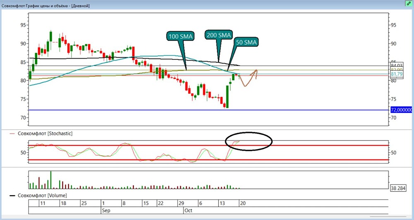Click the 90 label on right price axis
This screenshot has width=414, height=220.
(x=394, y=44)
